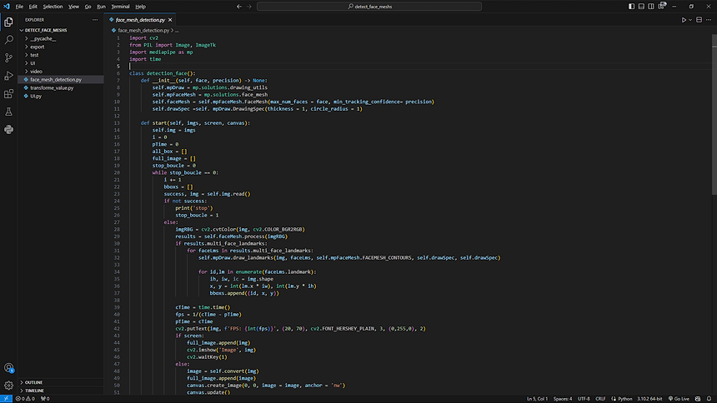The height and width of the screenshot is (403, 717).
Task: Click the editor vertical scrollbar
Action: pyautogui.click(x=714, y=115)
